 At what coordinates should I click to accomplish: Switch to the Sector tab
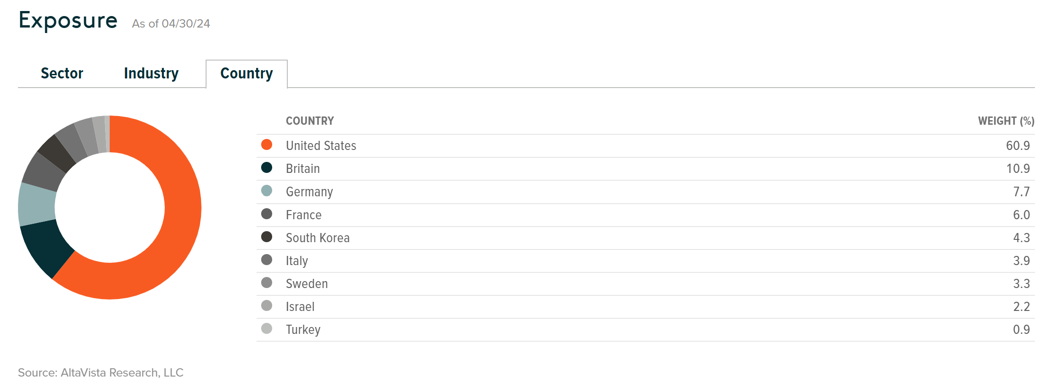click(x=62, y=73)
